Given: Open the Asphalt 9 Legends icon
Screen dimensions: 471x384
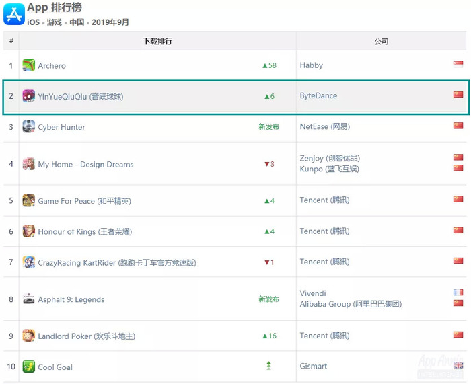Looking at the screenshot, I should (28, 299).
